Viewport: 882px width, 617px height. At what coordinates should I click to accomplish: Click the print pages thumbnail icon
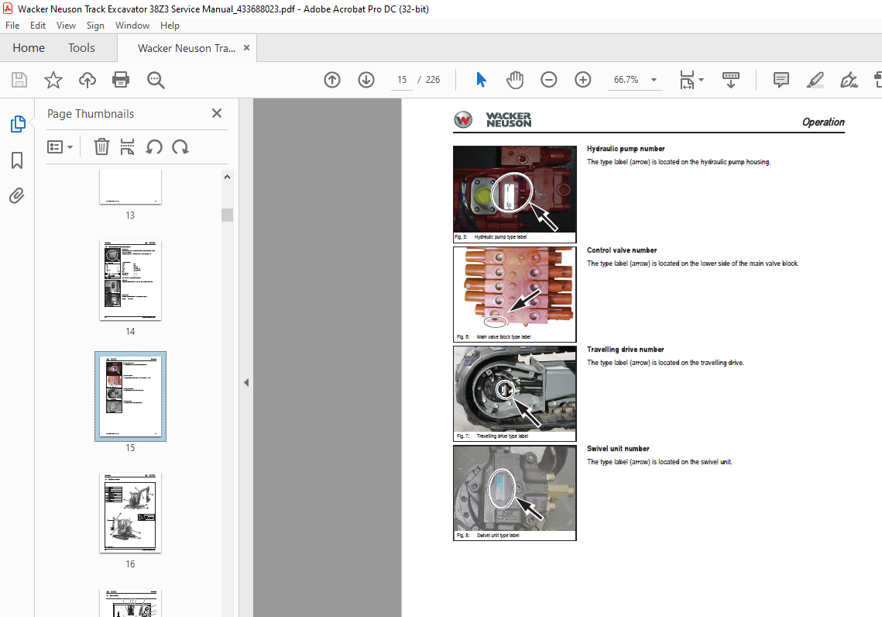[x=127, y=147]
